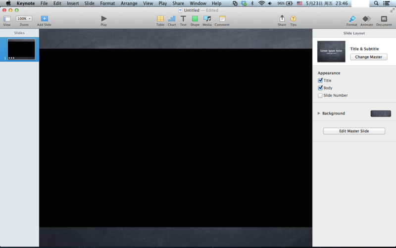Viewport: 396px width, 248px height.
Task: Open the View menu in the menu bar
Action: pos(148,3)
